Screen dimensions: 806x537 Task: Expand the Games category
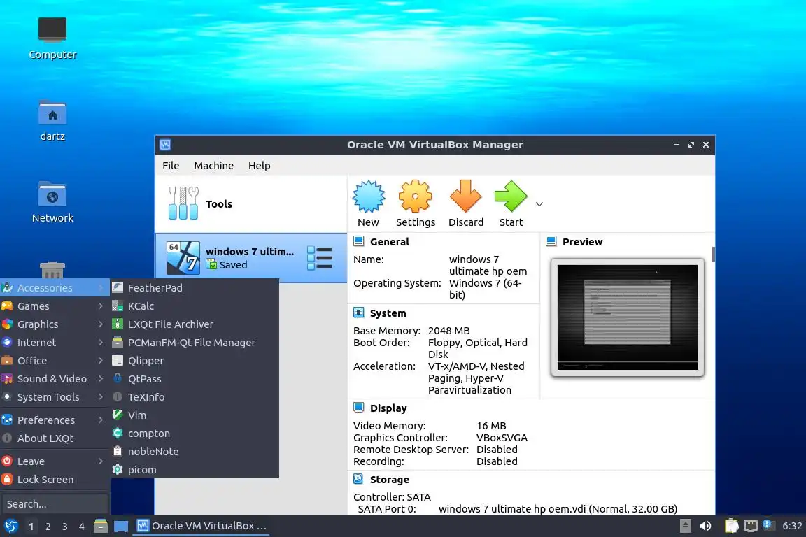(x=55, y=306)
